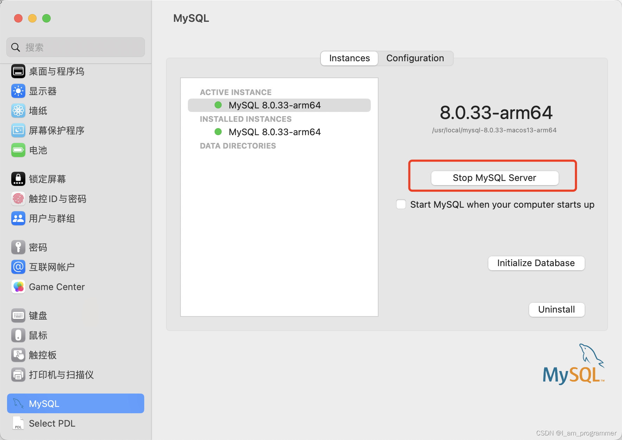Select the Battery (电池) icon
Image resolution: width=622 pixels, height=440 pixels.
coord(18,150)
